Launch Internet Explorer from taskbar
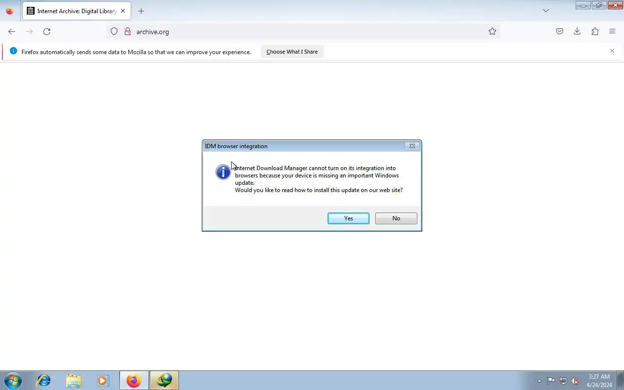 44,380
